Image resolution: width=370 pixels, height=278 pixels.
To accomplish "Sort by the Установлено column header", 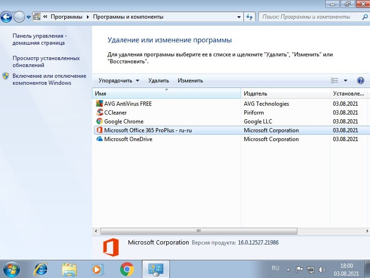I will point(349,94).
